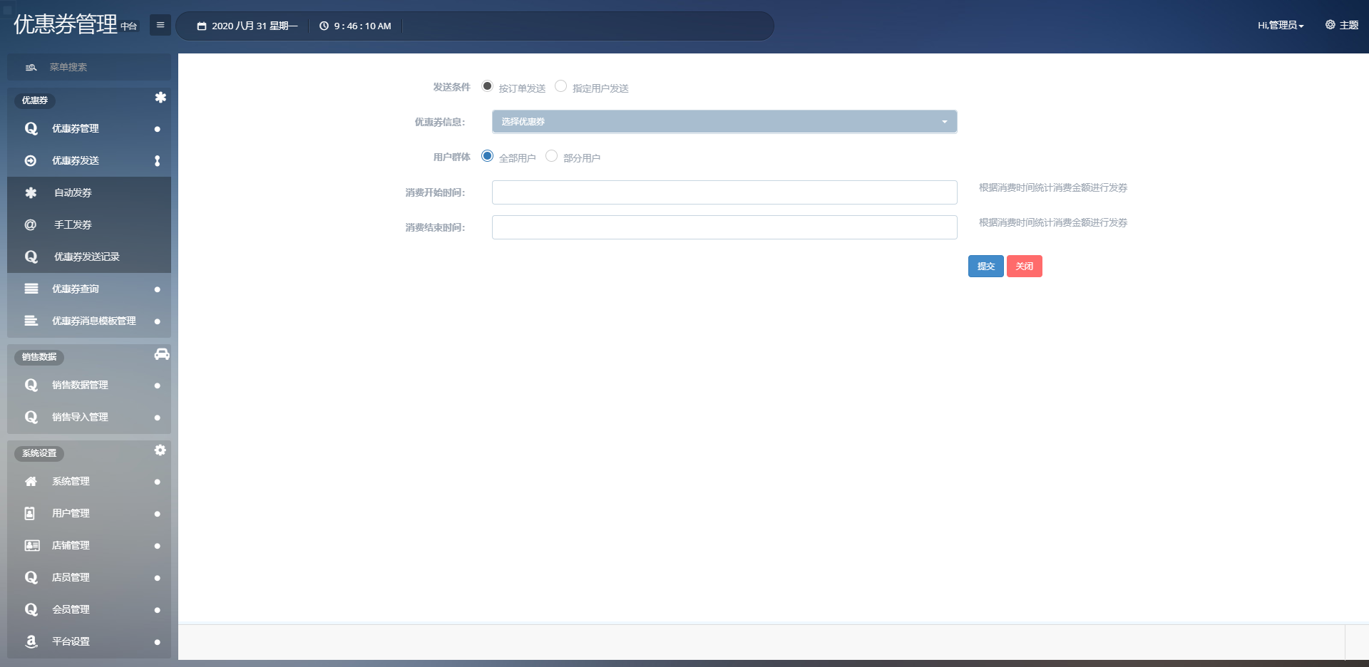Click the list icon for 优惠券查询
The image size is (1369, 667).
point(31,289)
